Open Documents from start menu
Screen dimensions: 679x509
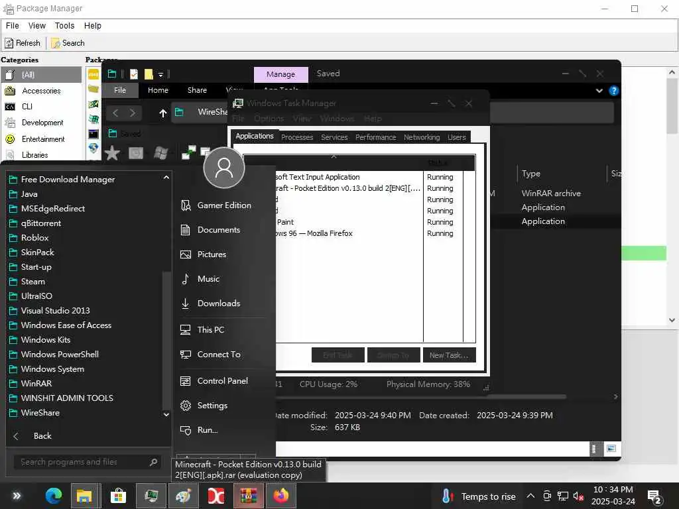219,230
